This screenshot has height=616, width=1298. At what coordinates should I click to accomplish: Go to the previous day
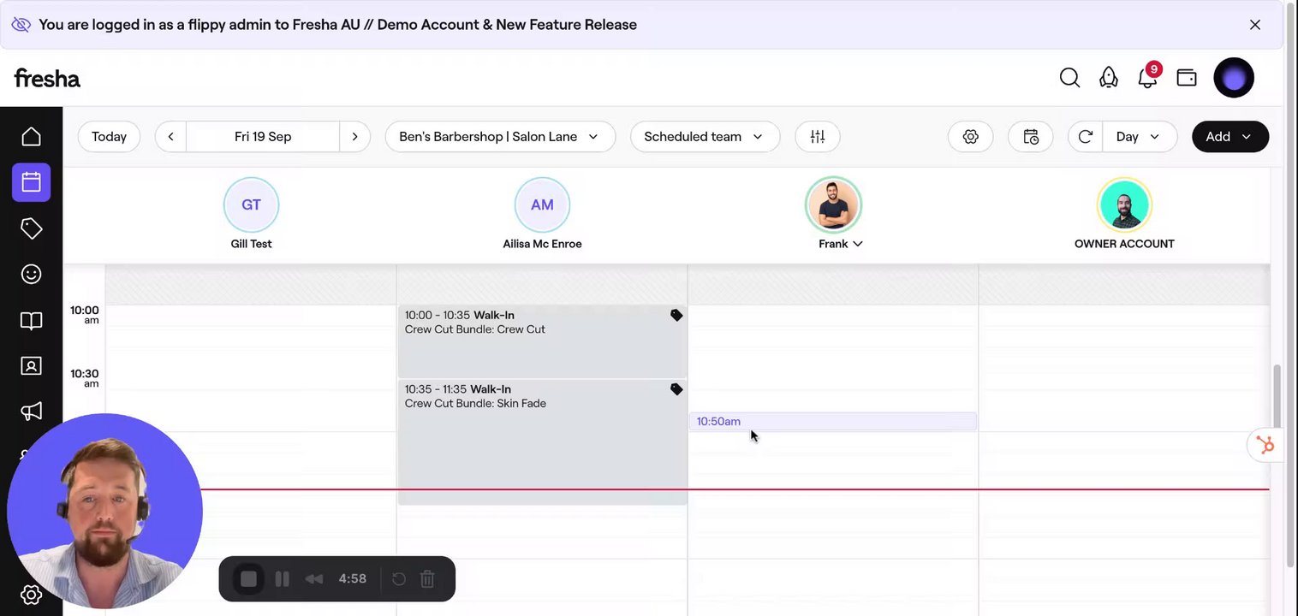pos(170,137)
